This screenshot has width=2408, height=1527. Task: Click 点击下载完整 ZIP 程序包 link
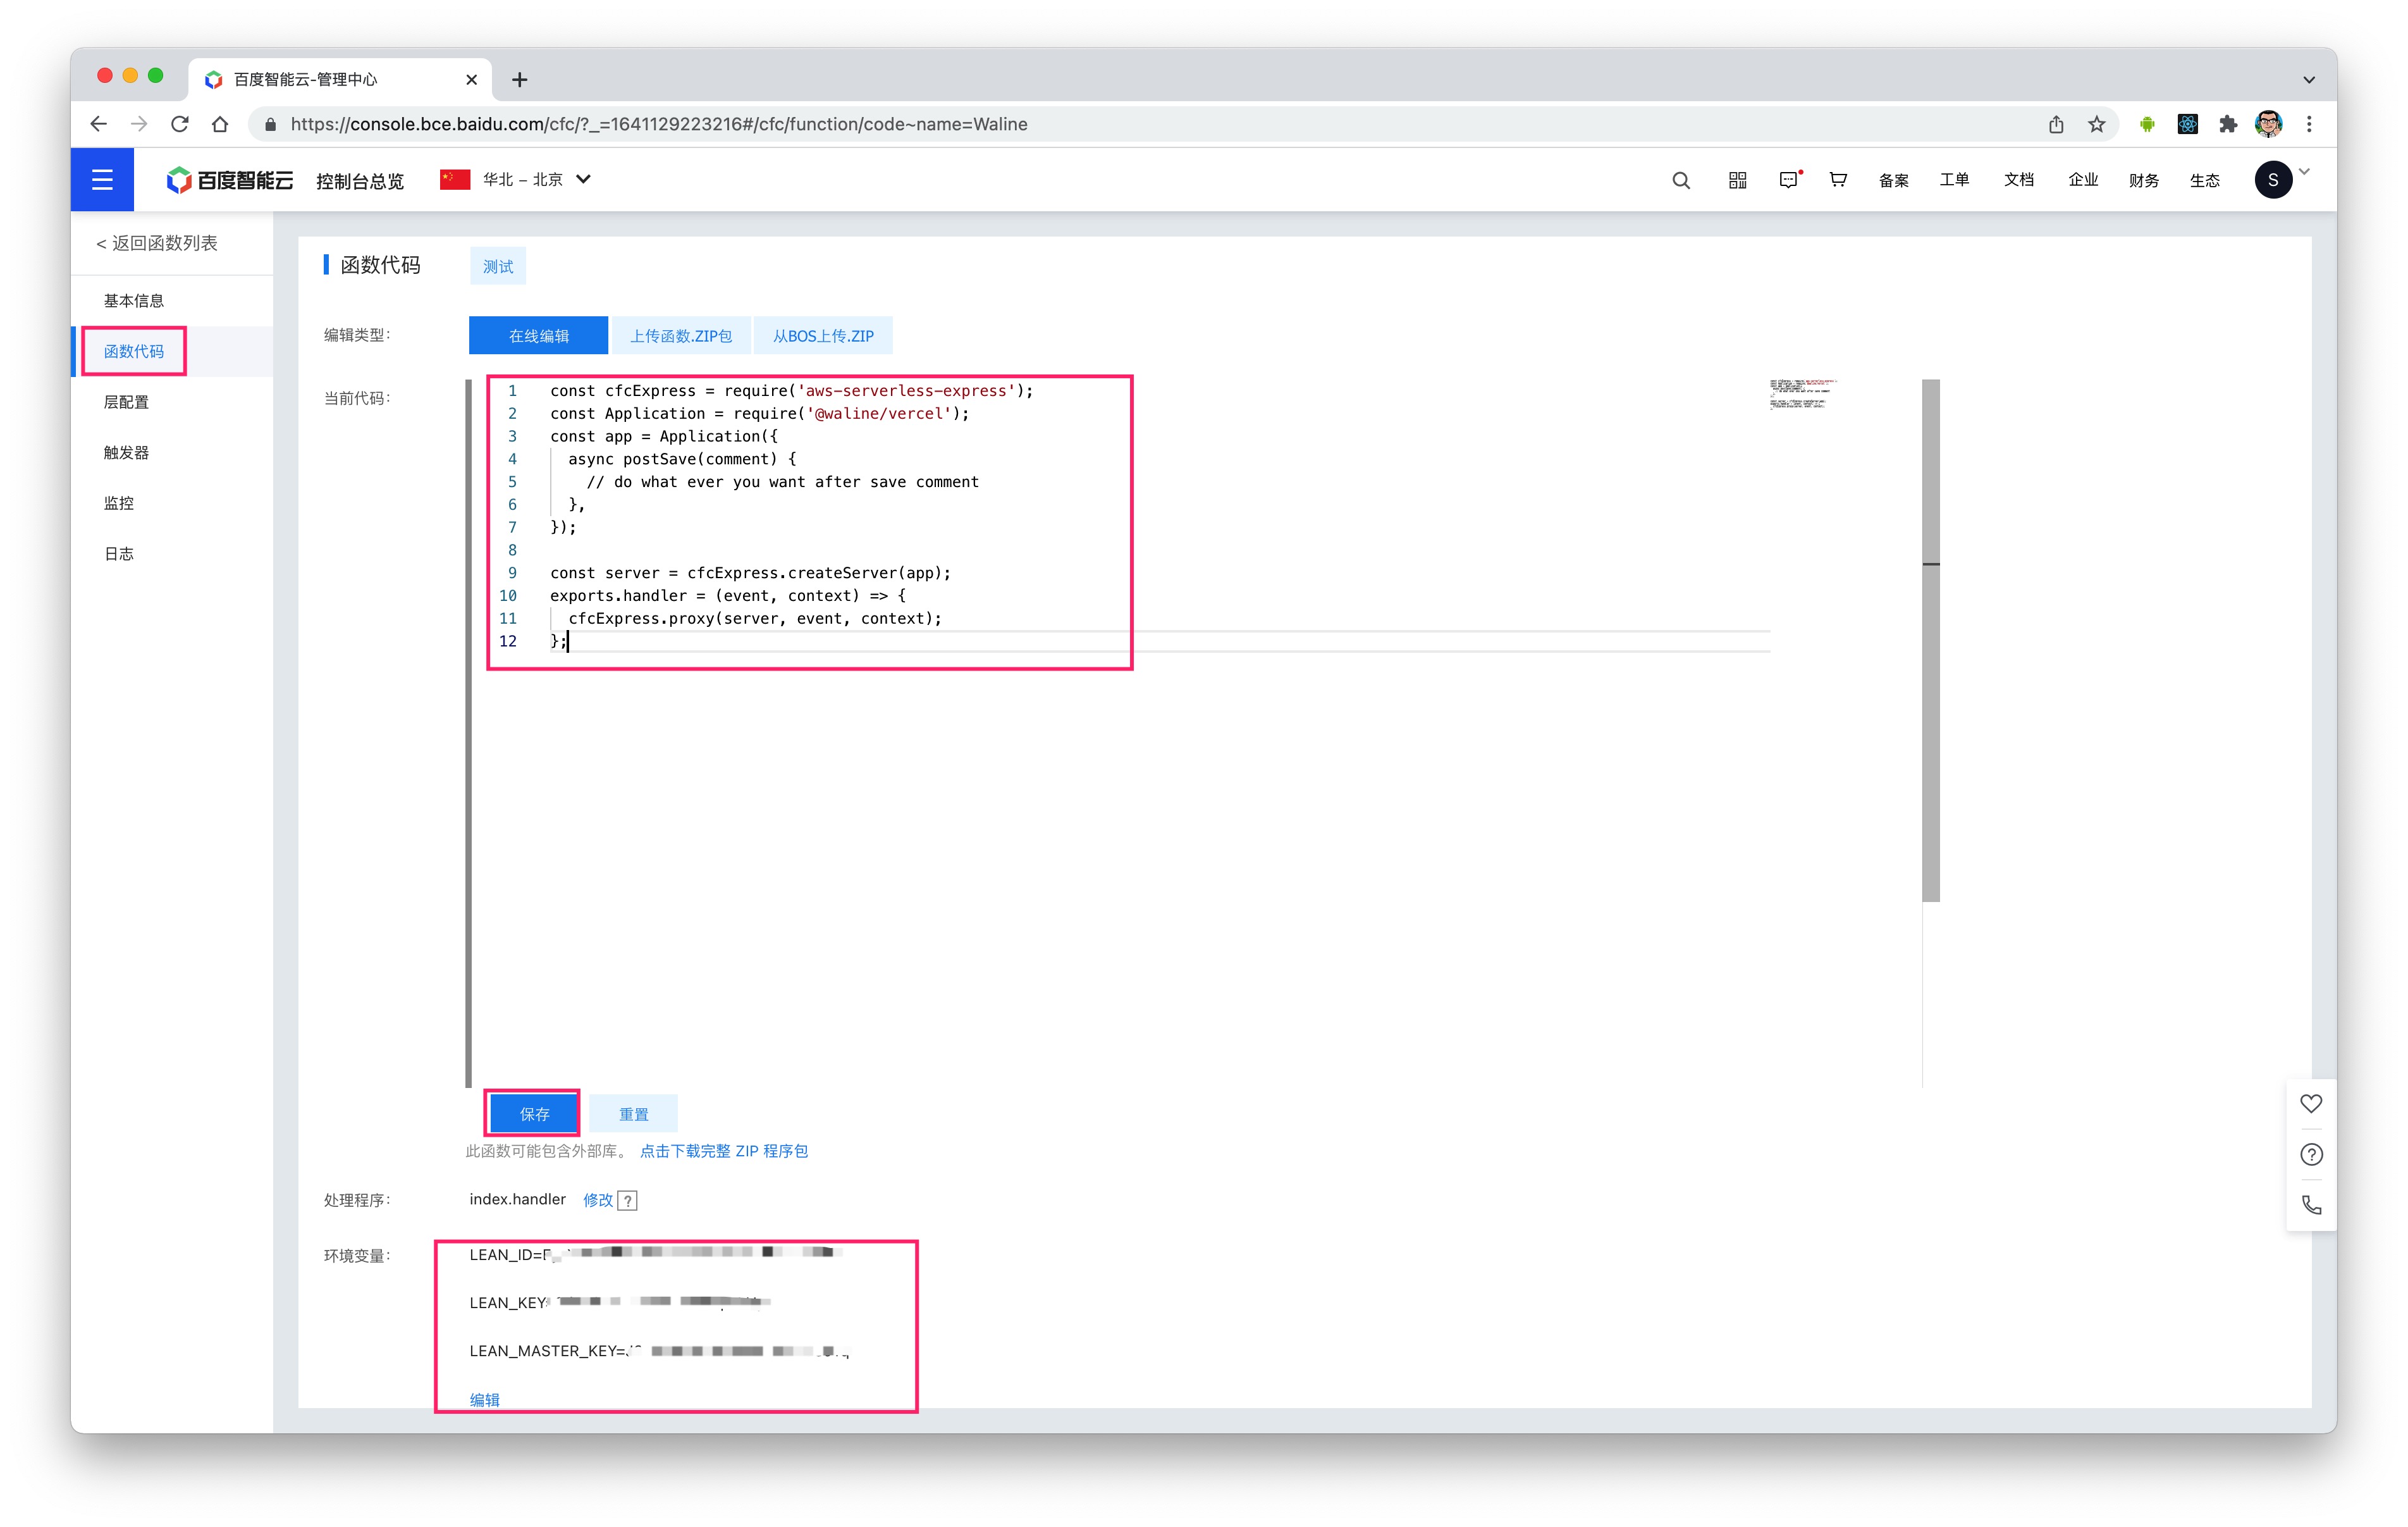pyautogui.click(x=723, y=1151)
